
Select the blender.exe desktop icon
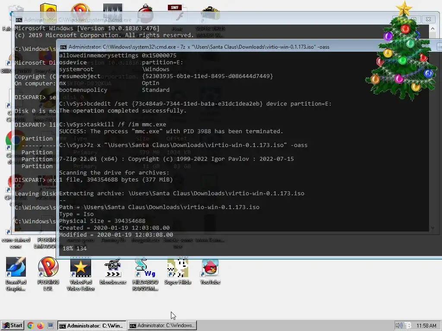point(113,272)
